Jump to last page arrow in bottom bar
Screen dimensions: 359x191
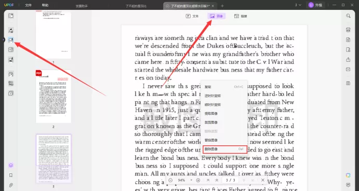(252, 180)
